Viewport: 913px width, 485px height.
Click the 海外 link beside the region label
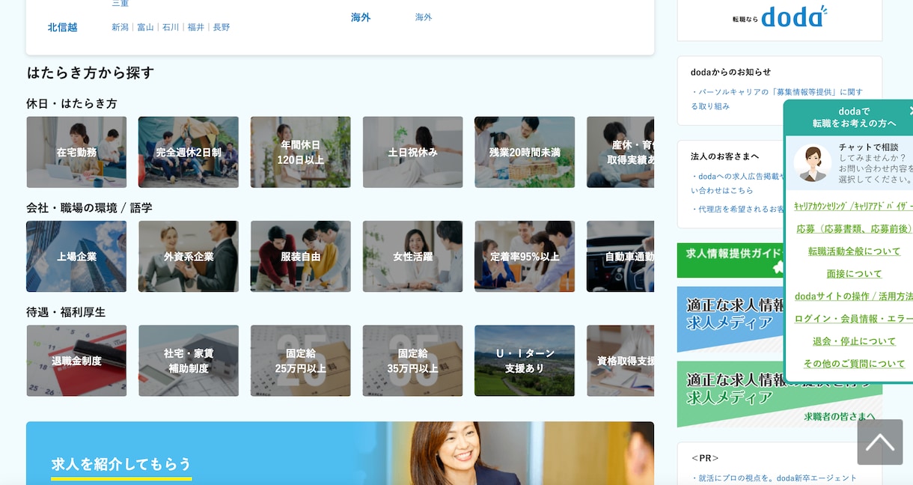click(424, 17)
